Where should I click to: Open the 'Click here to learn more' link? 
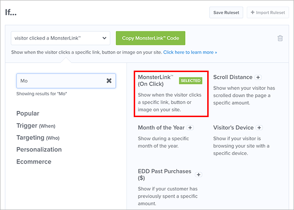coord(190,52)
